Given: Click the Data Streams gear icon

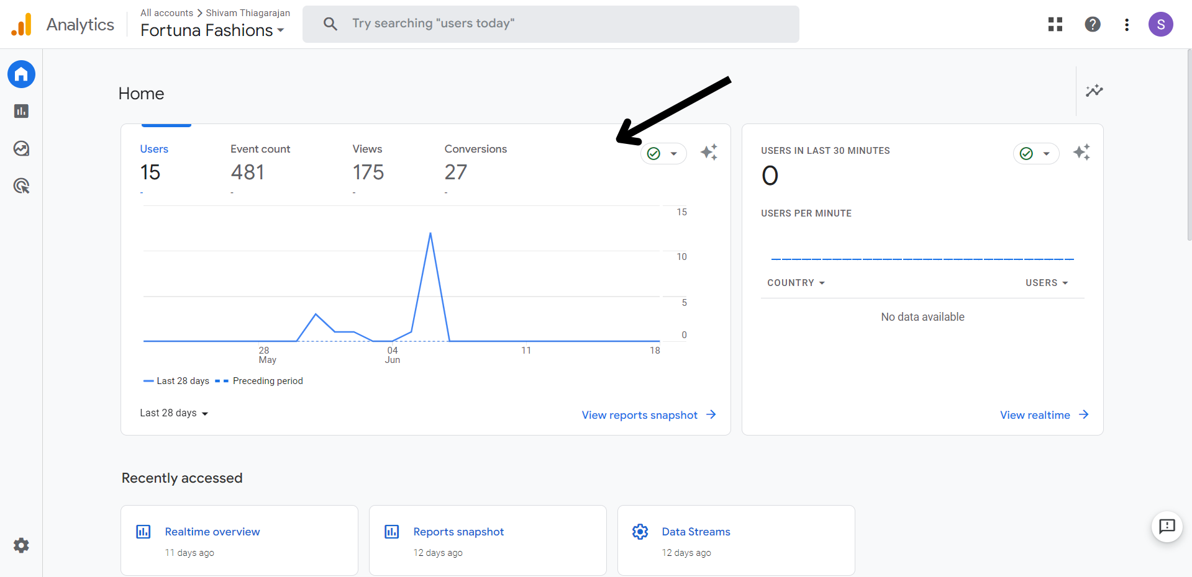Looking at the screenshot, I should coord(640,532).
